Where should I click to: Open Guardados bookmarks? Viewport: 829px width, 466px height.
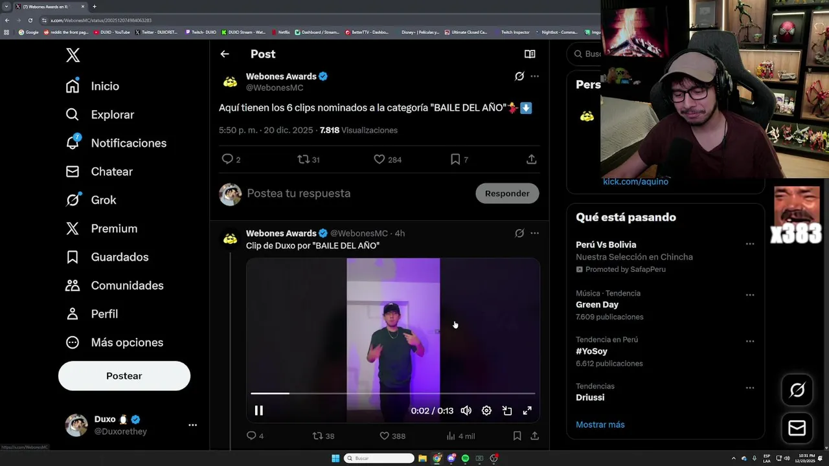click(107, 257)
